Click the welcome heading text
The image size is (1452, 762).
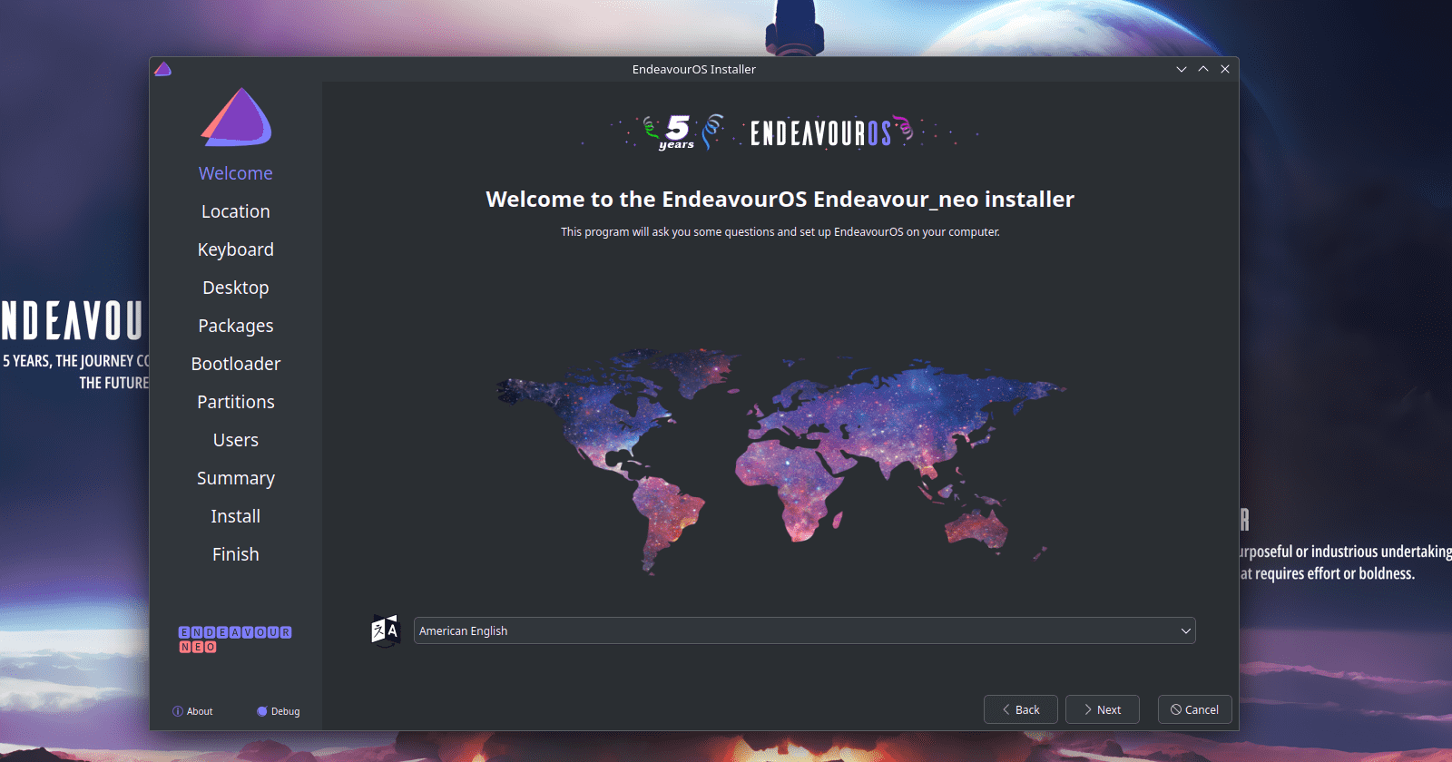click(x=780, y=200)
